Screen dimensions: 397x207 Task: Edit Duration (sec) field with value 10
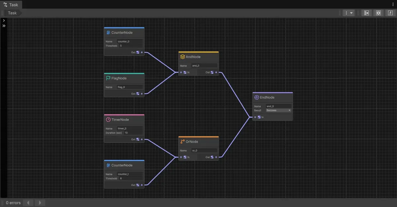coord(133,133)
